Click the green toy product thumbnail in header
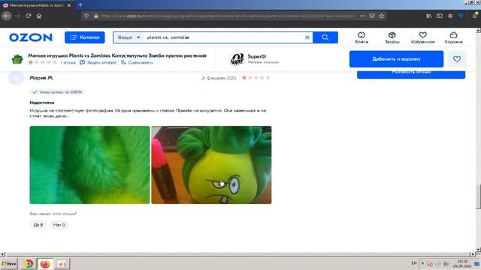481x270 pixels. [17, 58]
